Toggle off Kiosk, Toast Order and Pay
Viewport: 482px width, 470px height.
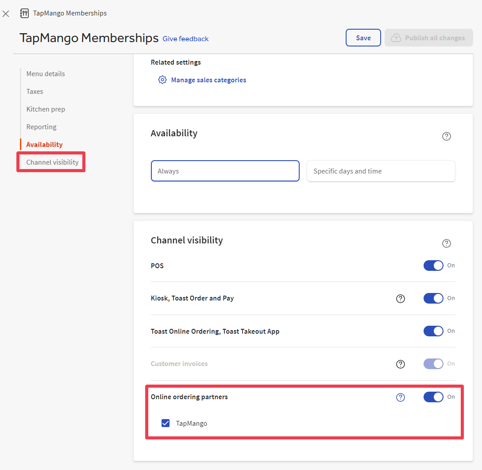click(433, 298)
